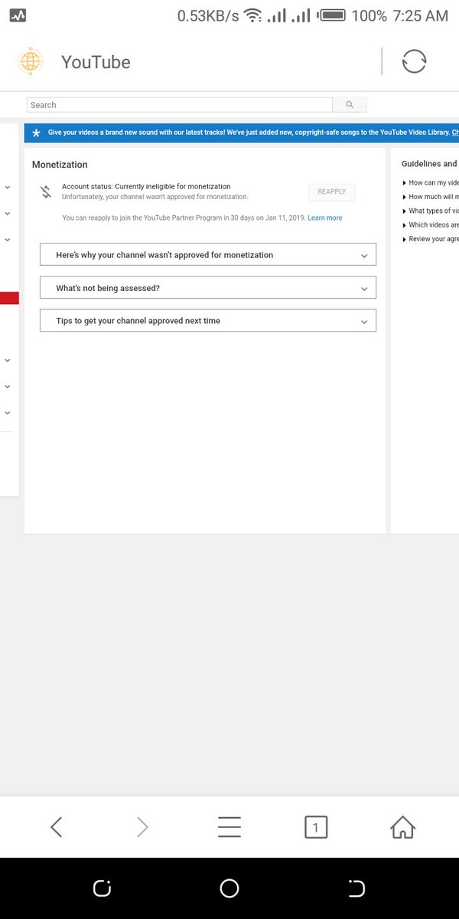Refresh the page with reload icon
This screenshot has height=919, width=459.
pos(414,61)
